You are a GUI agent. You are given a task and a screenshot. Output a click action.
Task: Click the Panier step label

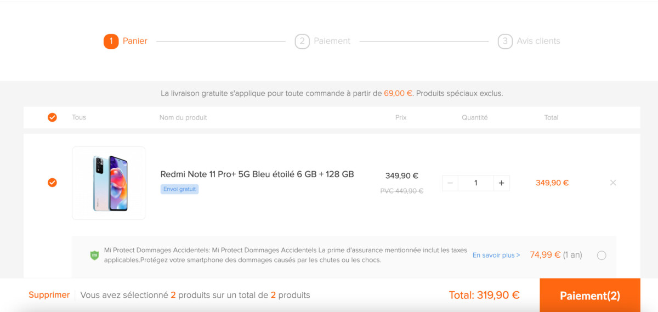click(135, 41)
